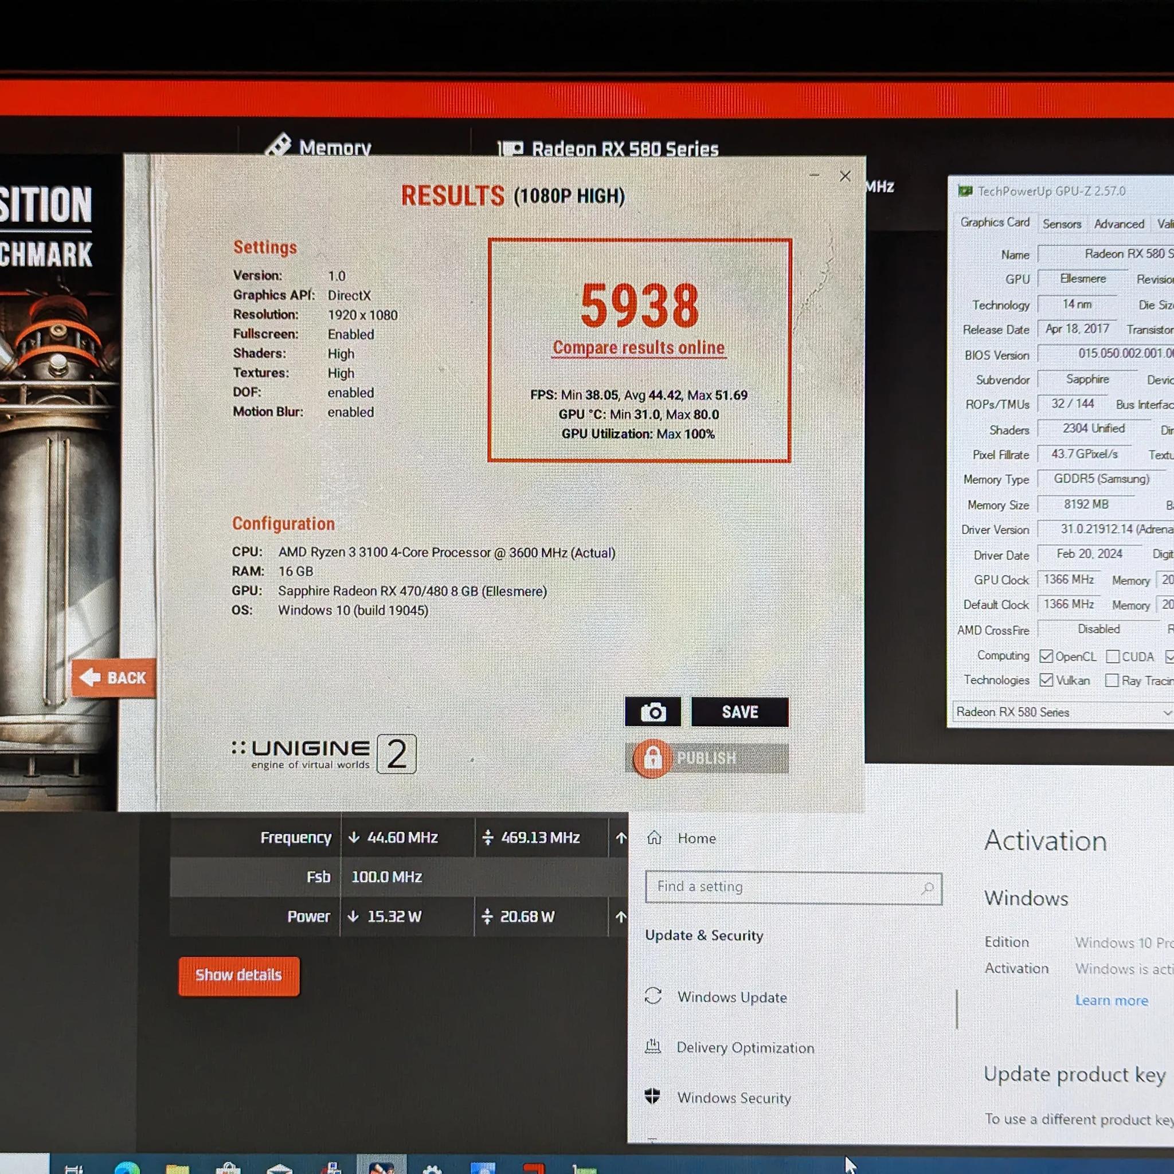Toggle the CUDA checkbox in GPU-Z
The image size is (1174, 1174).
click(1112, 656)
